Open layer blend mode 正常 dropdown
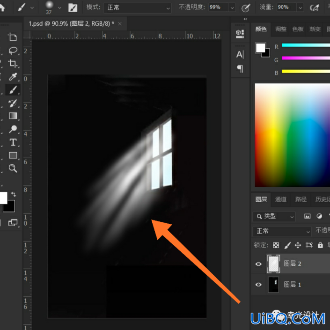 [282, 231]
